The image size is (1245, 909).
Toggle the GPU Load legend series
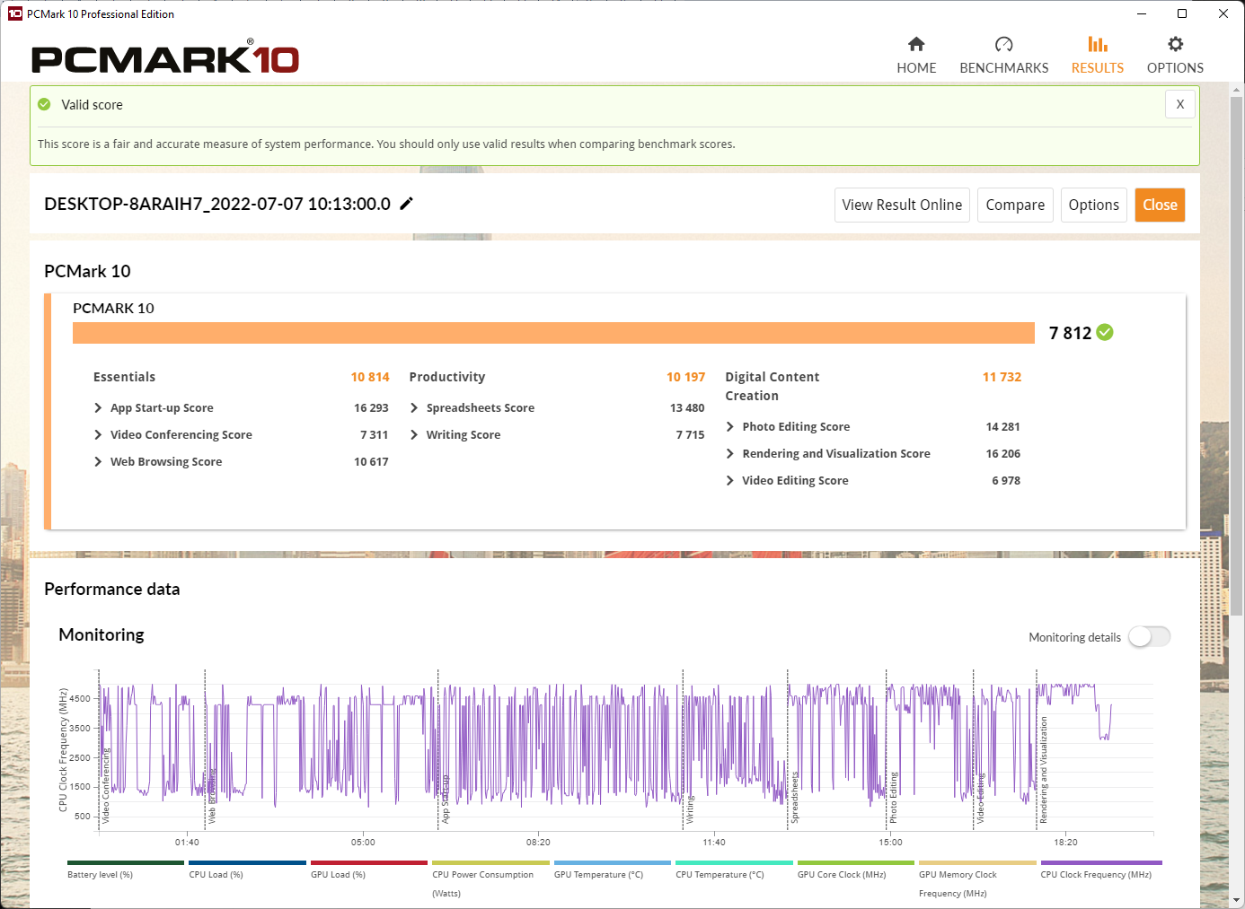coord(338,874)
